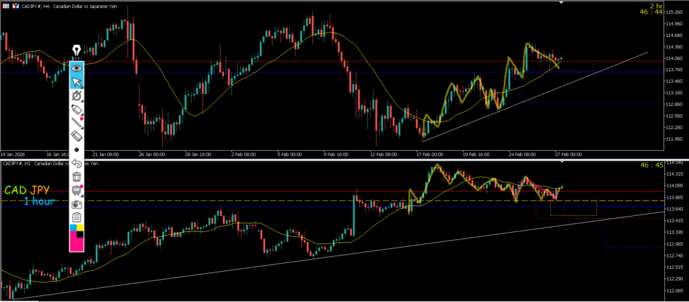This screenshot has width=689, height=302.
Task: Clear all drawings with the trash icon
Action: click(x=77, y=177)
